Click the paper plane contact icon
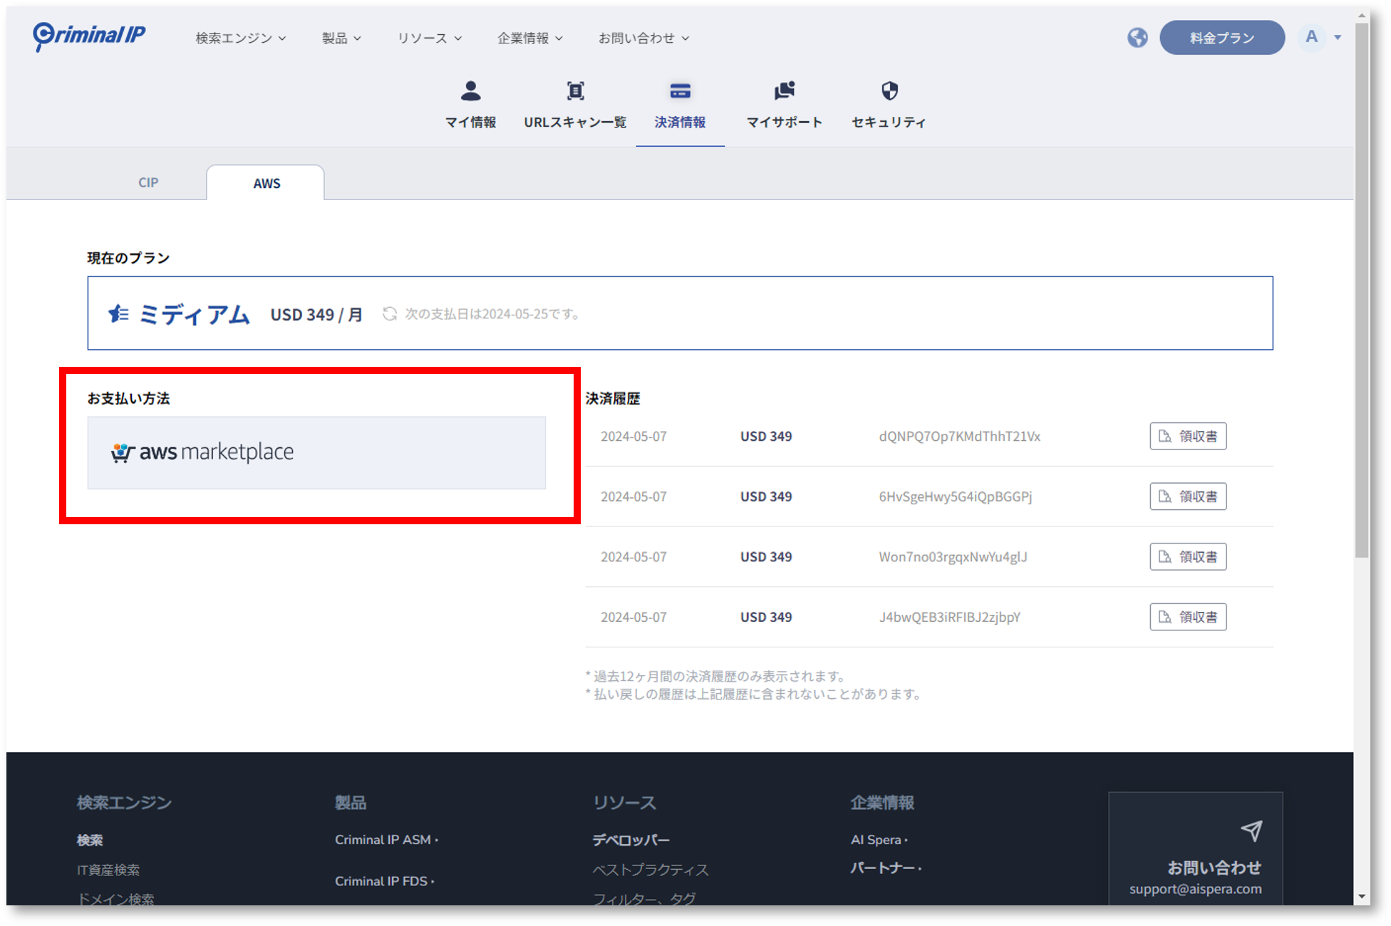This screenshot has width=1391, height=926. click(1251, 831)
